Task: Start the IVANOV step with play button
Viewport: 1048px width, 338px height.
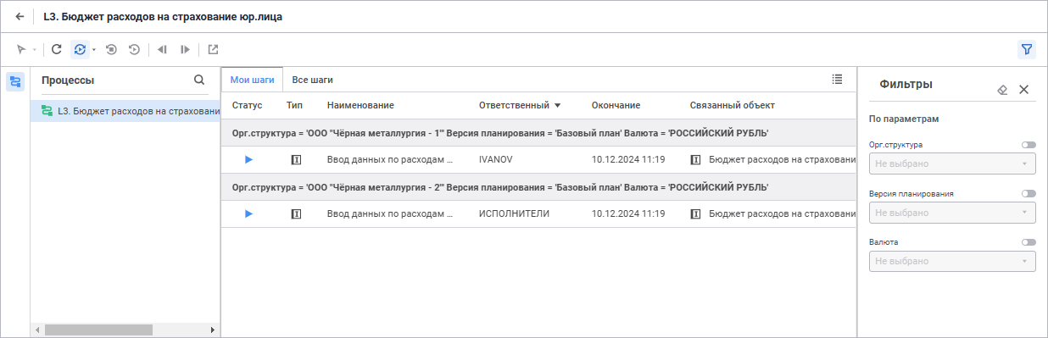Action: pos(248,159)
